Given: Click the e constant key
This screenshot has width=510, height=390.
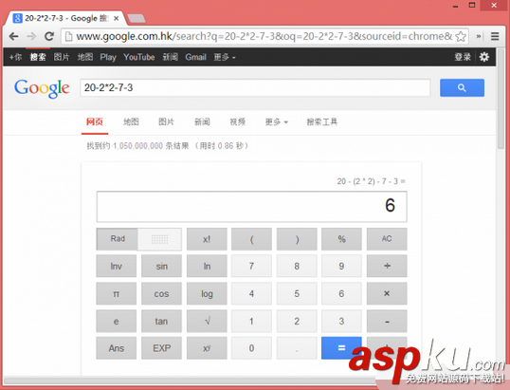Looking at the screenshot, I should pyautogui.click(x=116, y=321).
